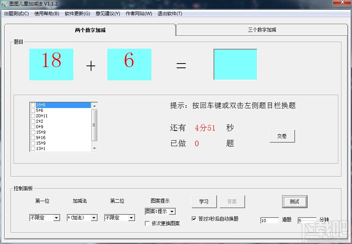Screen dimensions: 352x244
Task: Click the 测试 button
Action: (x=295, y=202)
